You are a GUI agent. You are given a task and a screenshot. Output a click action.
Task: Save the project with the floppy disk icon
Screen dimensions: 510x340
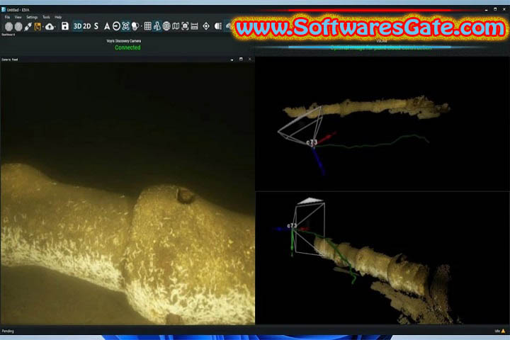(x=65, y=26)
